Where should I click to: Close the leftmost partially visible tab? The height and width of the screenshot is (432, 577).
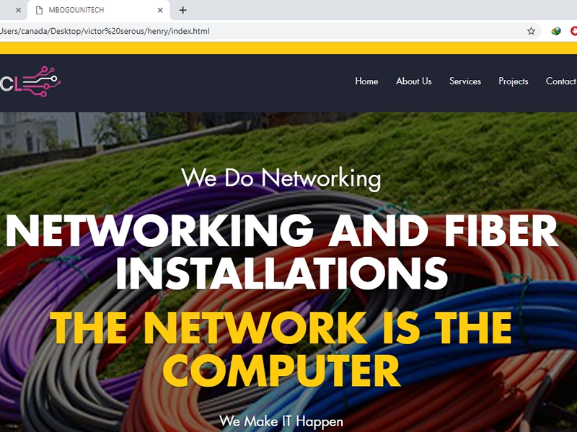[x=18, y=10]
